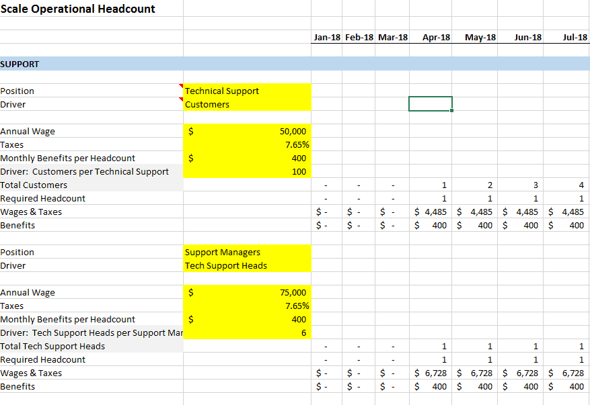Image resolution: width=590 pixels, height=405 pixels.
Task: Select the 50,000 annual wage cell
Action: click(x=247, y=131)
